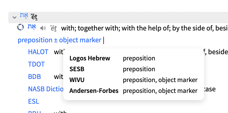Select the SESB row in popup
228x113 pixels.
coord(134,69)
